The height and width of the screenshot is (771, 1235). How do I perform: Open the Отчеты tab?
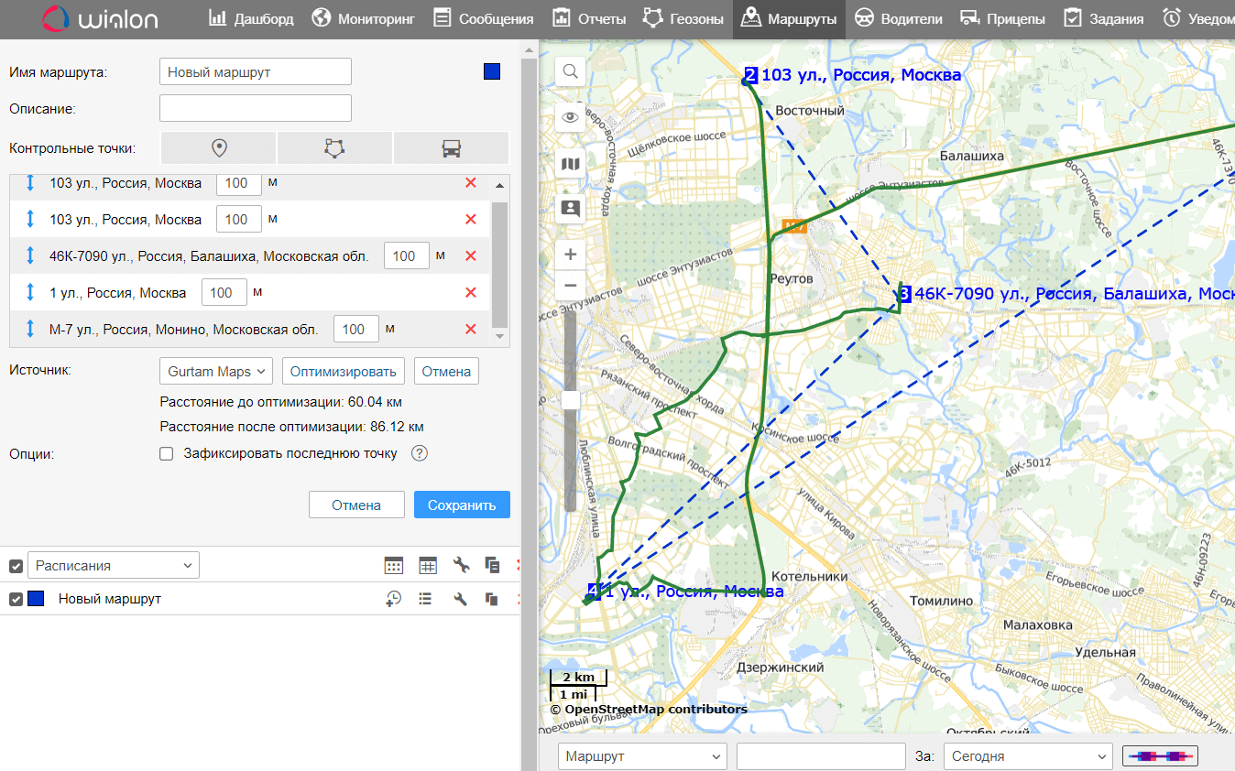tap(590, 18)
